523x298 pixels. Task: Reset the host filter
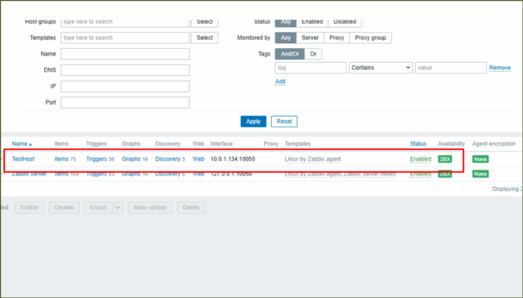[x=284, y=122]
